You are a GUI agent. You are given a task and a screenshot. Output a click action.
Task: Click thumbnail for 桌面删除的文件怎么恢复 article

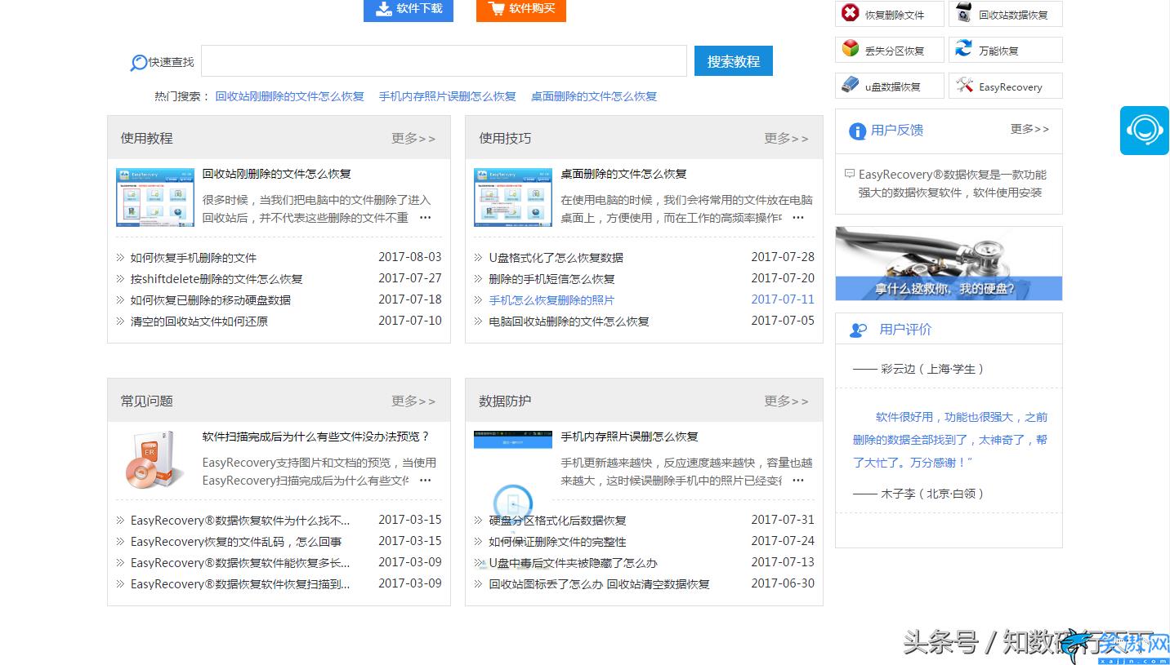tap(513, 197)
